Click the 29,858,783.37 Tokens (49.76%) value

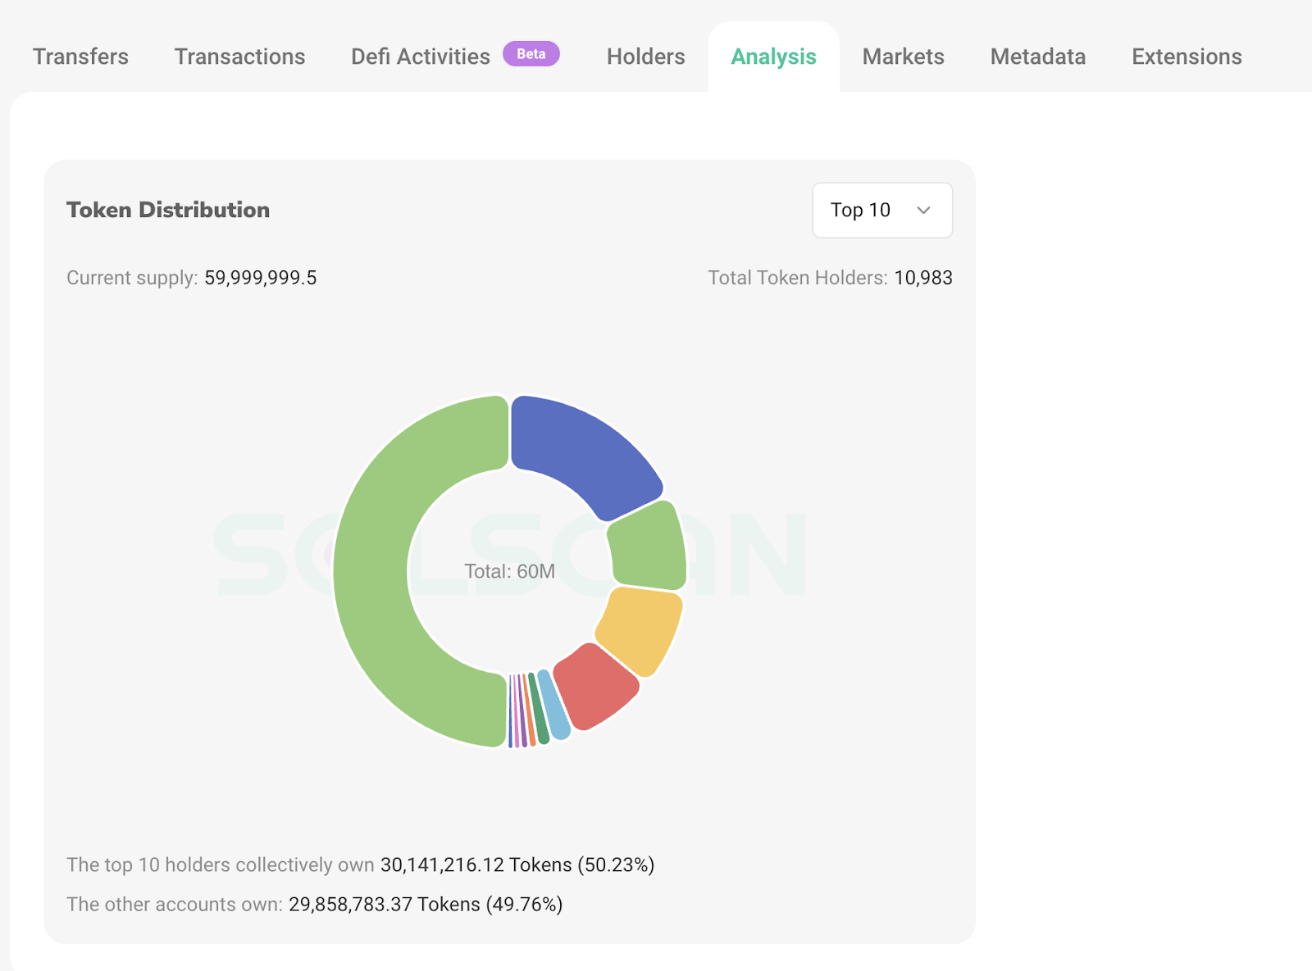click(x=426, y=904)
